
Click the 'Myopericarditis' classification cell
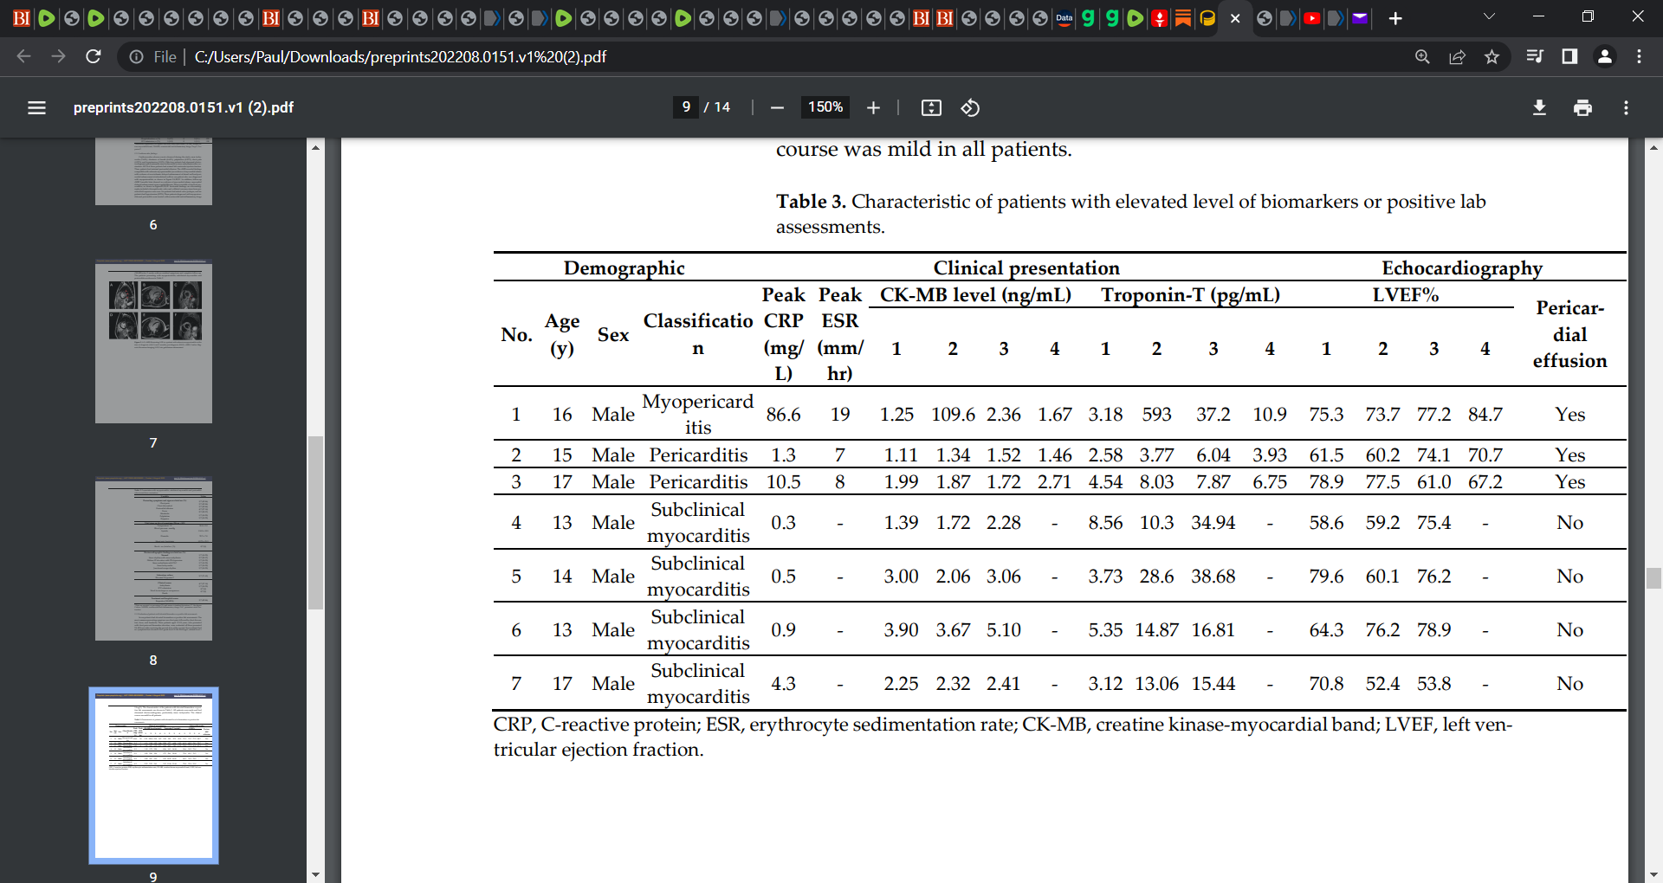pyautogui.click(x=697, y=414)
